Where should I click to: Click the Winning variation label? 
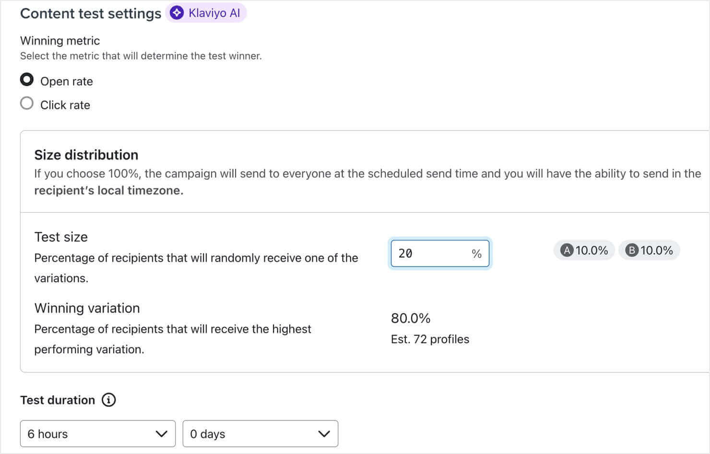coord(87,308)
